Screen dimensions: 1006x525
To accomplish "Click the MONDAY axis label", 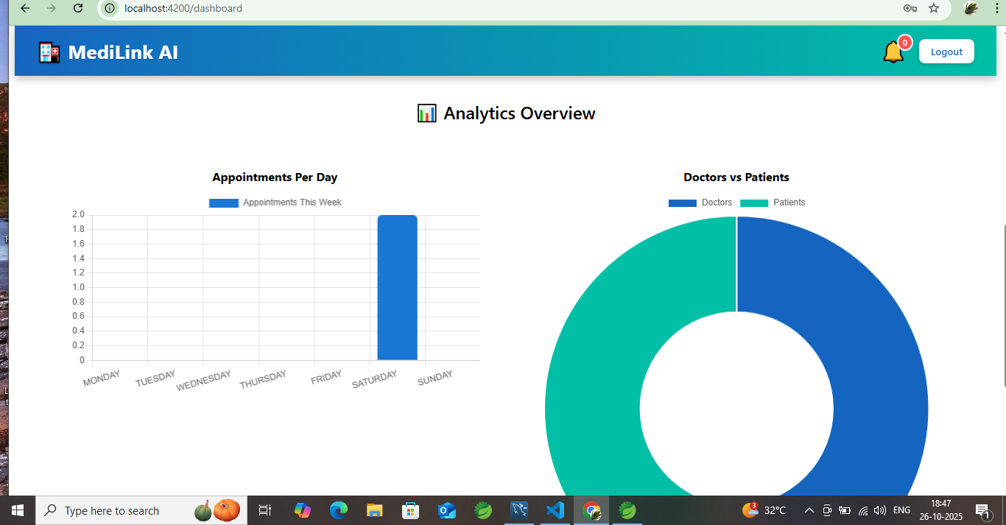I will 102,378.
